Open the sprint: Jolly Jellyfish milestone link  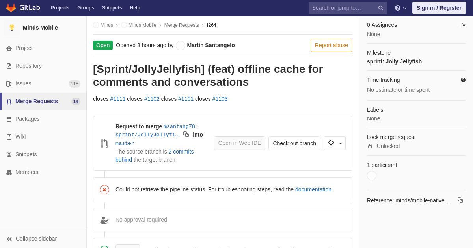(394, 61)
